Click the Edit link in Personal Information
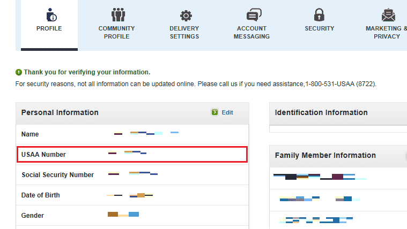Image resolution: width=407 pixels, height=229 pixels. coord(227,112)
